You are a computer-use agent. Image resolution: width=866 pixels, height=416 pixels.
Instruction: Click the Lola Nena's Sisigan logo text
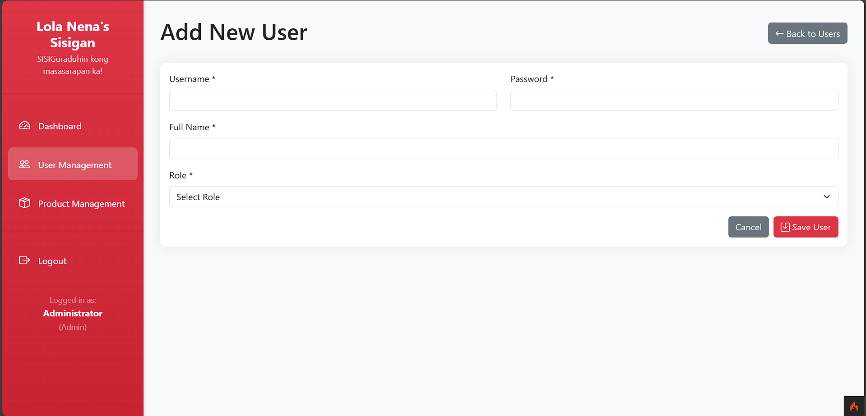(x=73, y=34)
